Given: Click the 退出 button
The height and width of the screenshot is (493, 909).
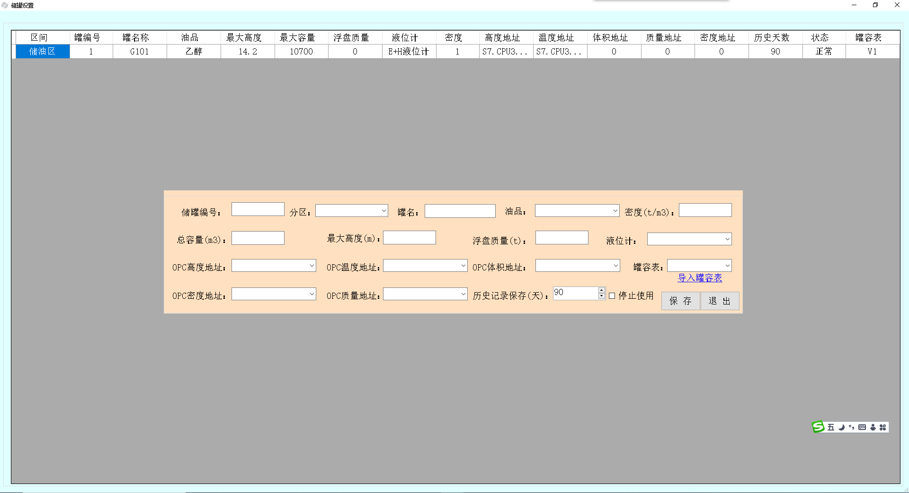Looking at the screenshot, I should (x=720, y=301).
